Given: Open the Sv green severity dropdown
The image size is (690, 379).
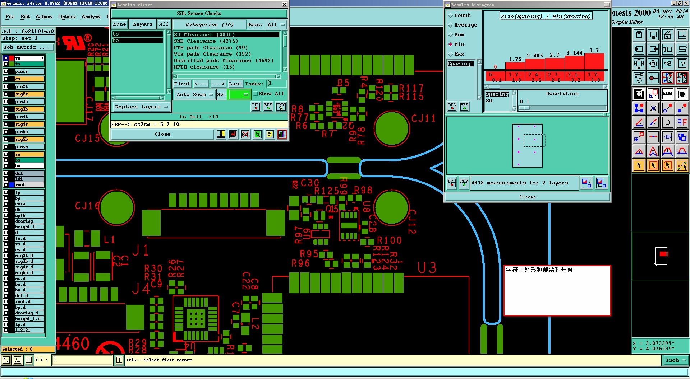Looking at the screenshot, I should tap(240, 95).
